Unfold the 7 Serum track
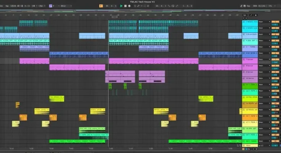Image resolution: width=281 pixels, height=153 pixels. tap(244, 60)
